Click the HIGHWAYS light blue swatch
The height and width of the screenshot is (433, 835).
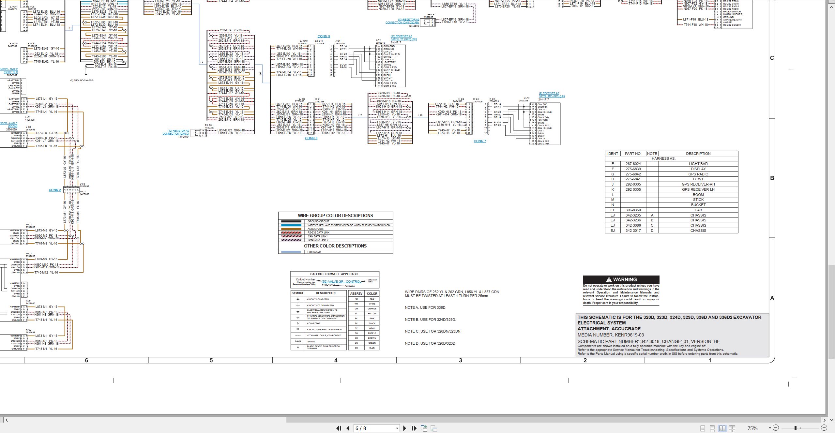tap(291, 252)
